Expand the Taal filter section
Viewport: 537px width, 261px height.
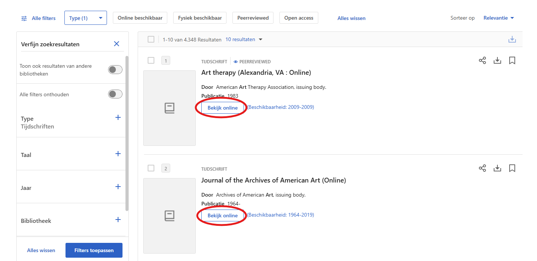coord(118,154)
